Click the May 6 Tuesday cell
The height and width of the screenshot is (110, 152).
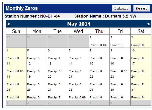coord(57,54)
